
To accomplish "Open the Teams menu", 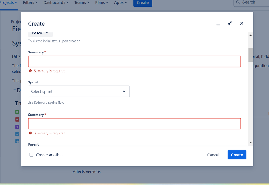I will point(82,3).
